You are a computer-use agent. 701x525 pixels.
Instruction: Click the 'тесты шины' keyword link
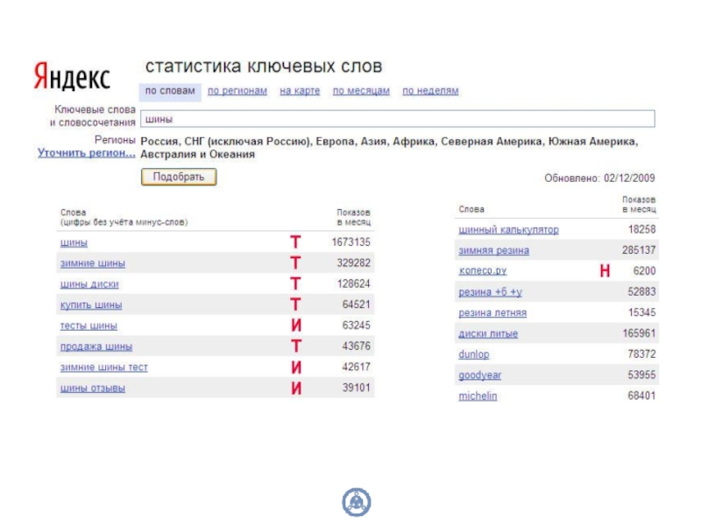point(89,325)
